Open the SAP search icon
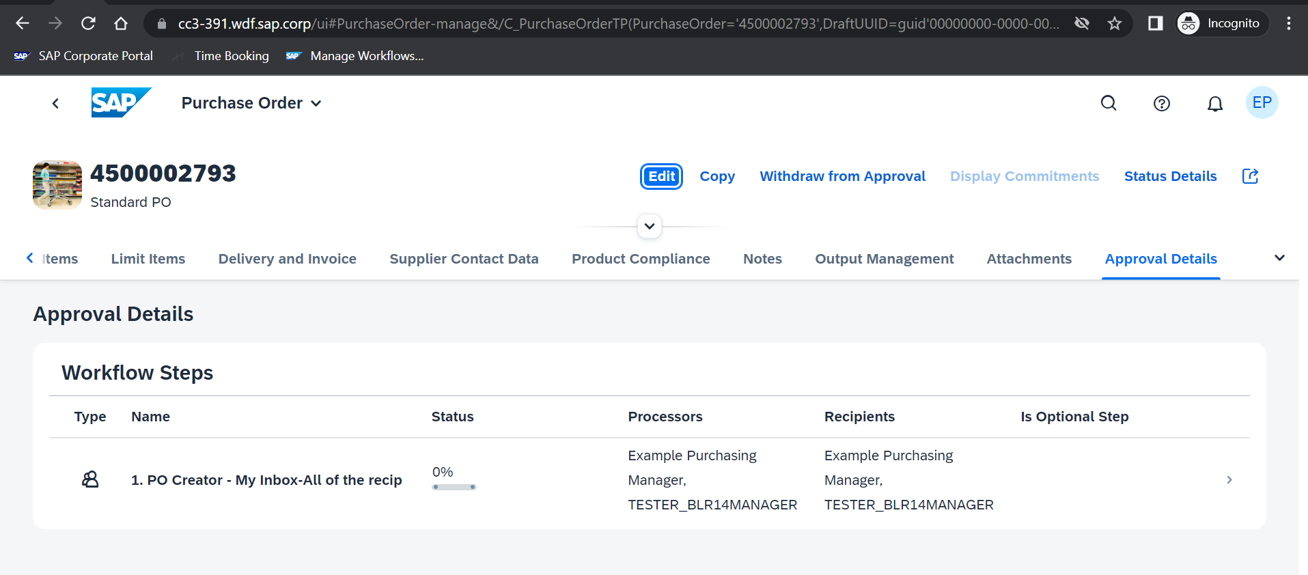Screen dimensions: 1308x575 click(1109, 103)
